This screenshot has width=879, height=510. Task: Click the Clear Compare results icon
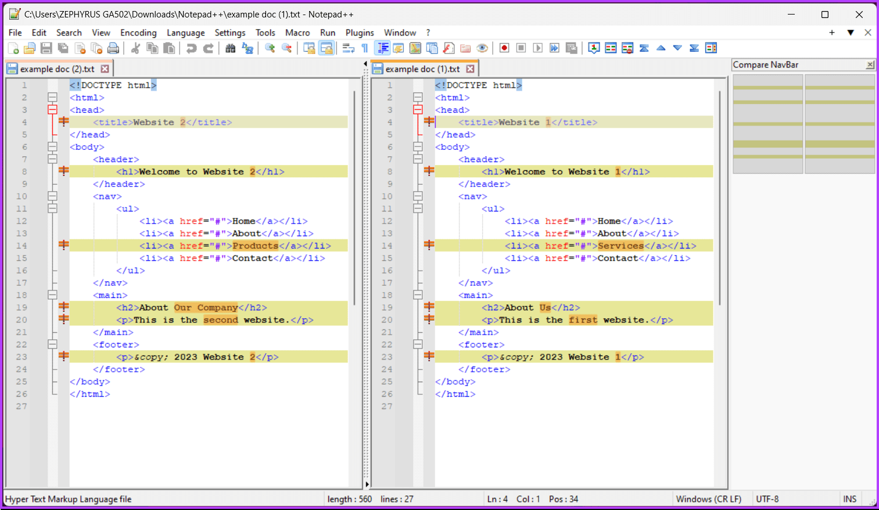(x=627, y=48)
